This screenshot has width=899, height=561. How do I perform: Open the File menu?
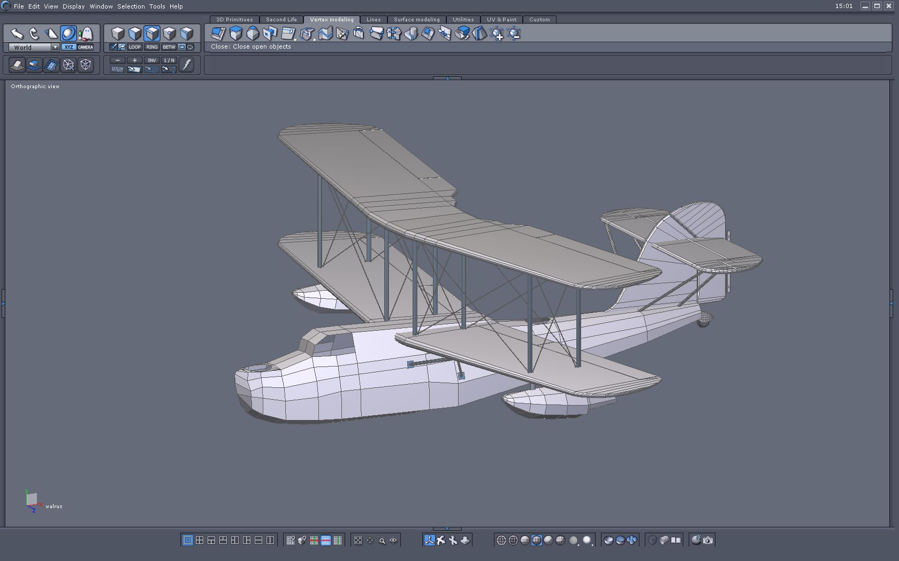coord(19,6)
